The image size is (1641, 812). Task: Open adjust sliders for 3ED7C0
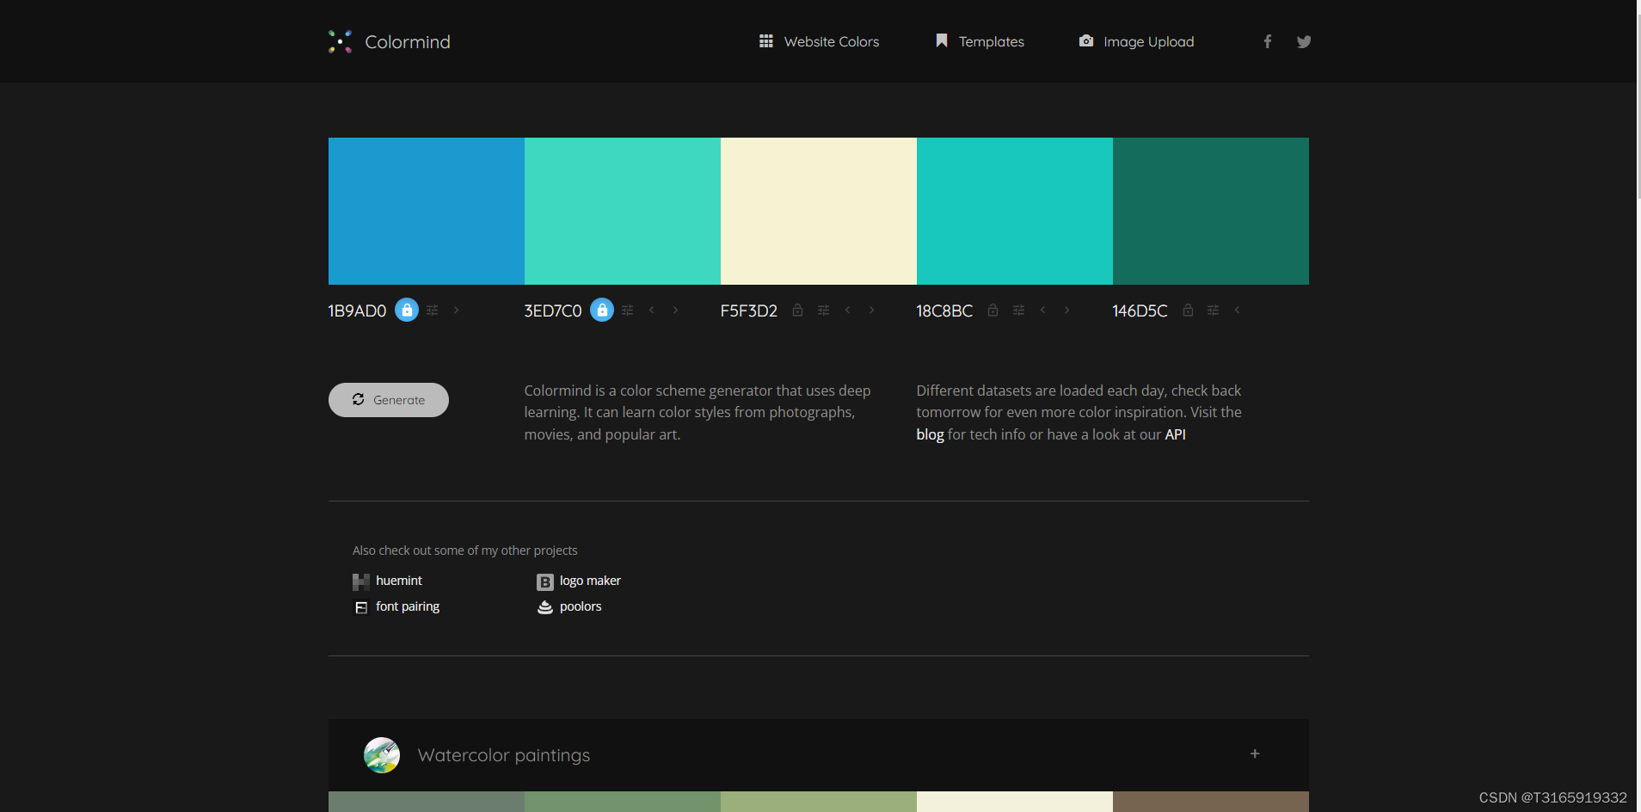(628, 310)
